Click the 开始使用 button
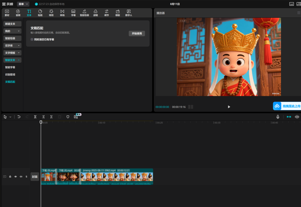Screen dimensions: 301x207 pyautogui.click(x=137, y=34)
